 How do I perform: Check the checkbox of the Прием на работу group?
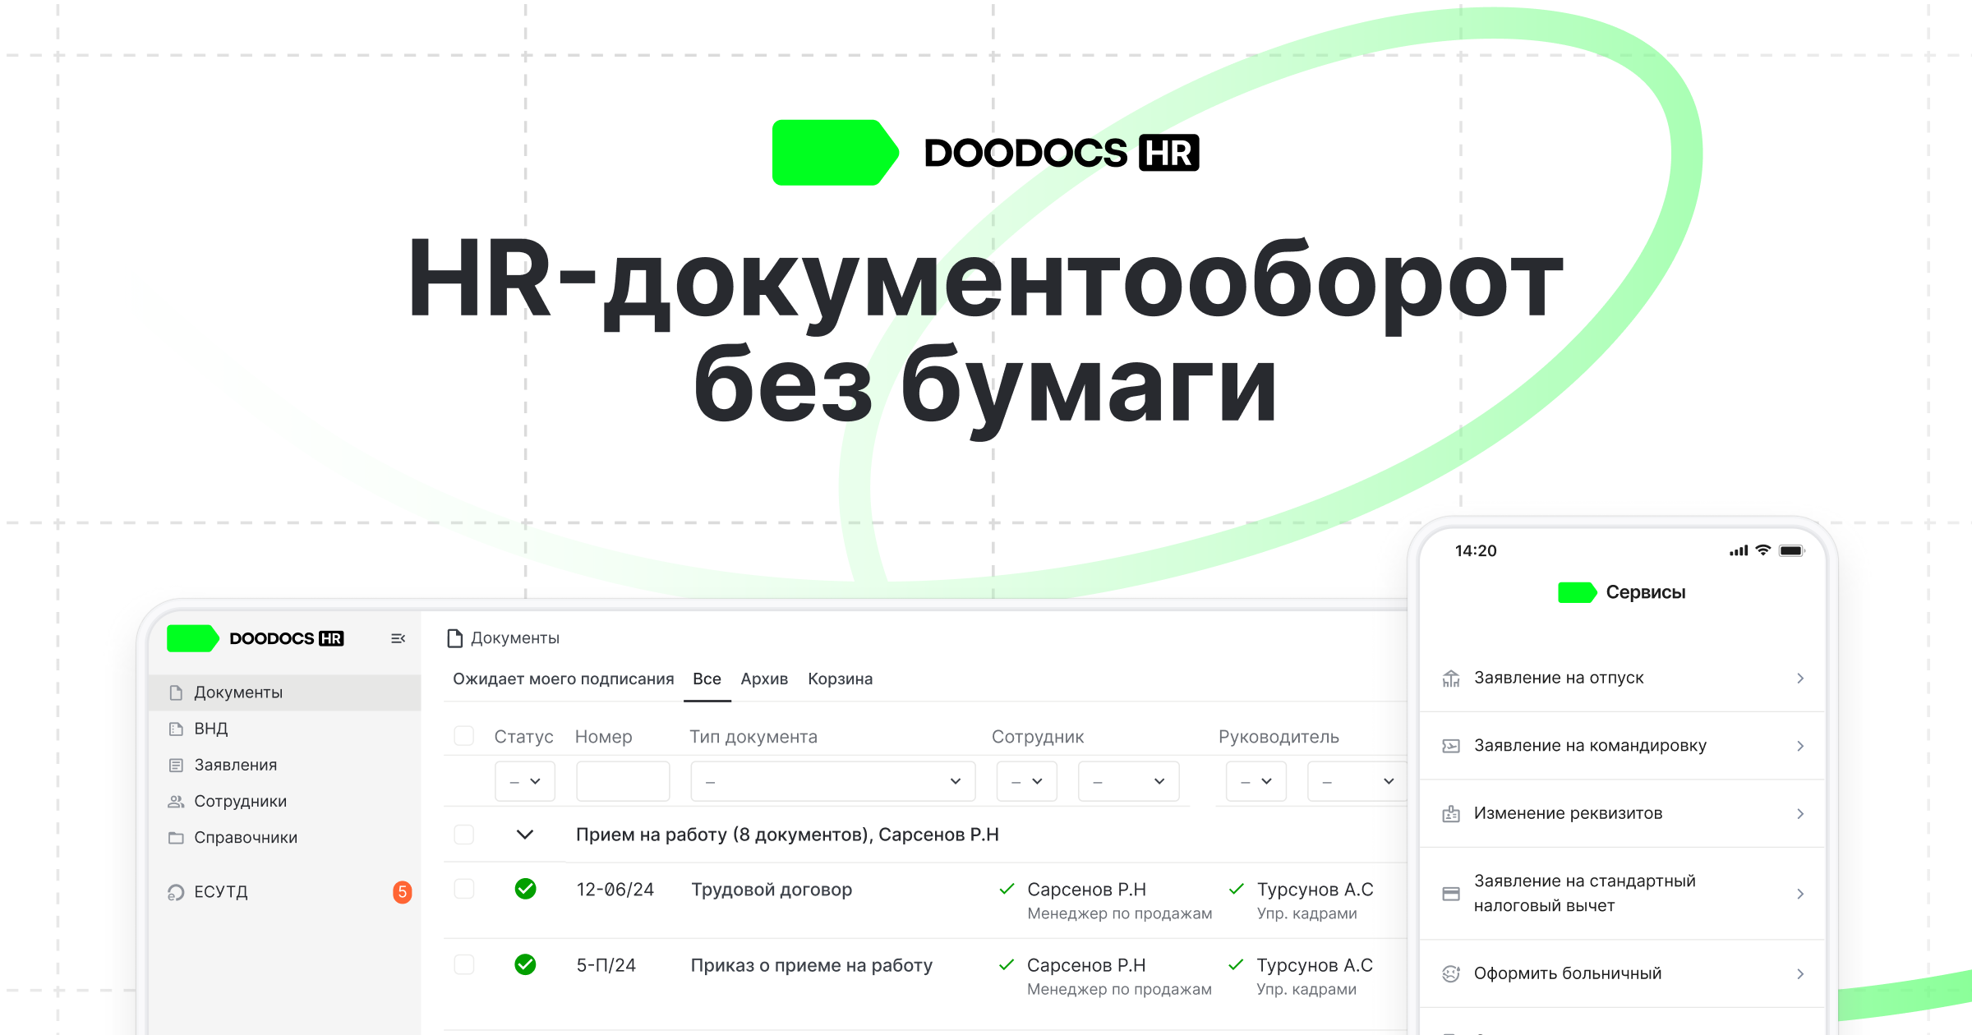pyautogui.click(x=463, y=834)
